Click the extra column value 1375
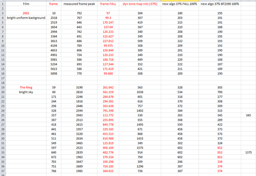The width and height of the screenshot is (256, 176). pyautogui.click(x=248, y=152)
